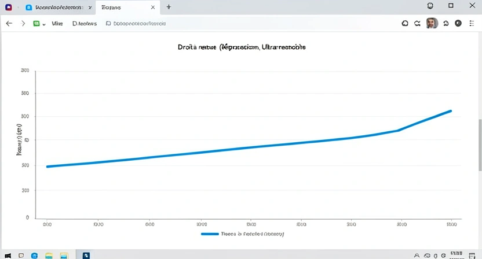This screenshot has width=482, height=259.
Task: Click the legend label text
Action: tap(253, 234)
